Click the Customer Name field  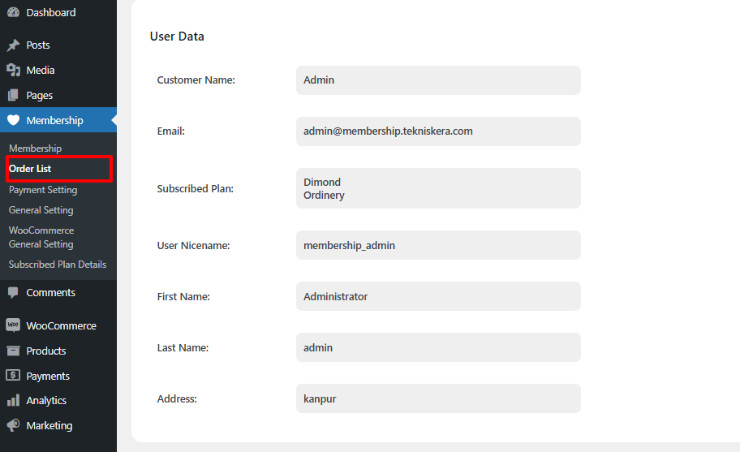pos(438,80)
